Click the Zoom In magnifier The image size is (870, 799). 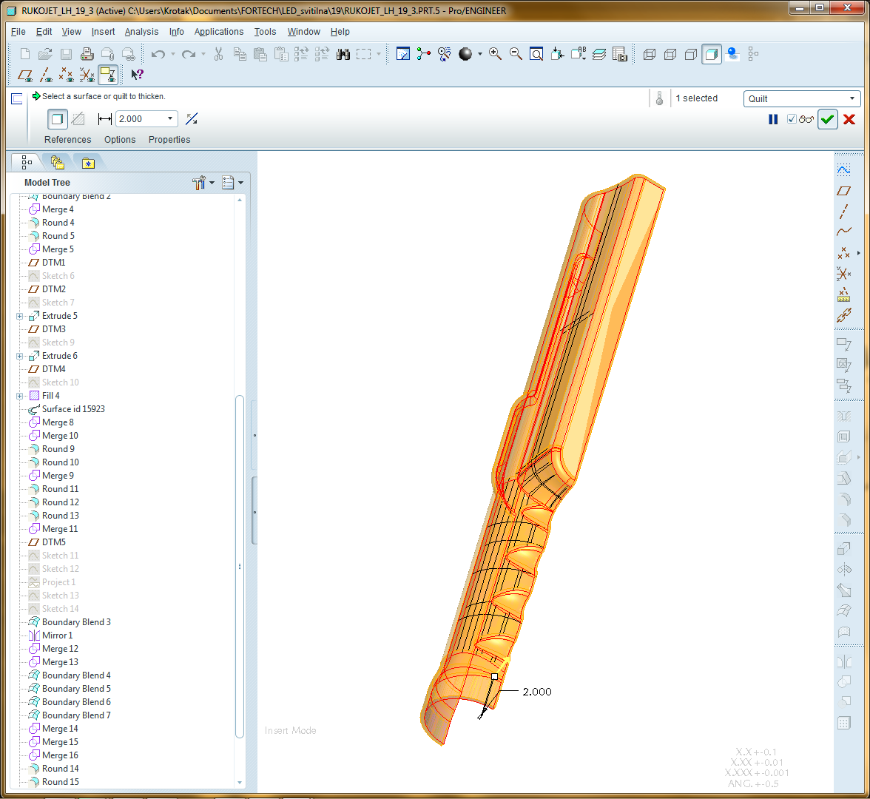pos(495,54)
